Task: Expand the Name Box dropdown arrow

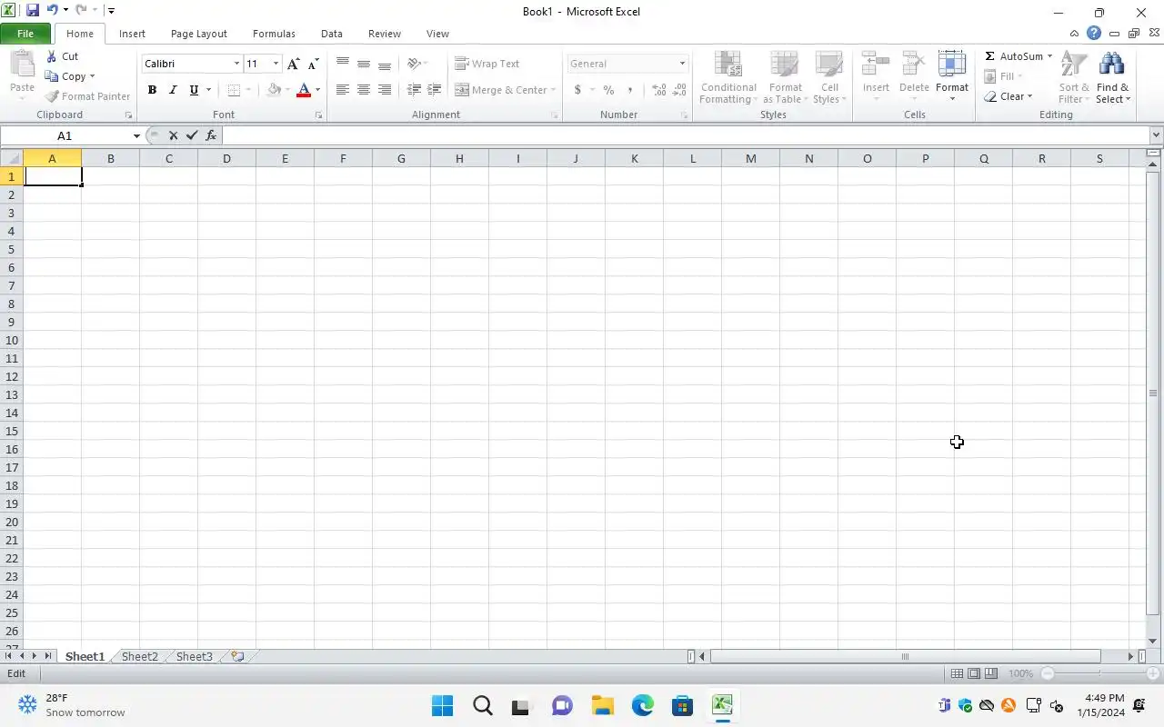Action: (136, 135)
